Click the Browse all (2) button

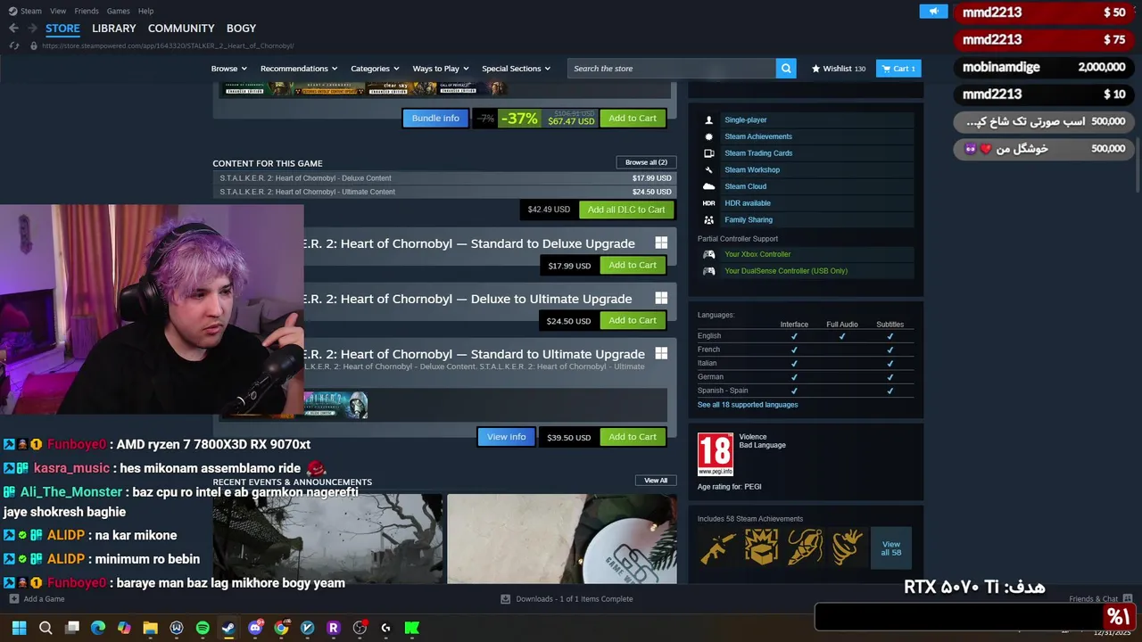pos(646,162)
